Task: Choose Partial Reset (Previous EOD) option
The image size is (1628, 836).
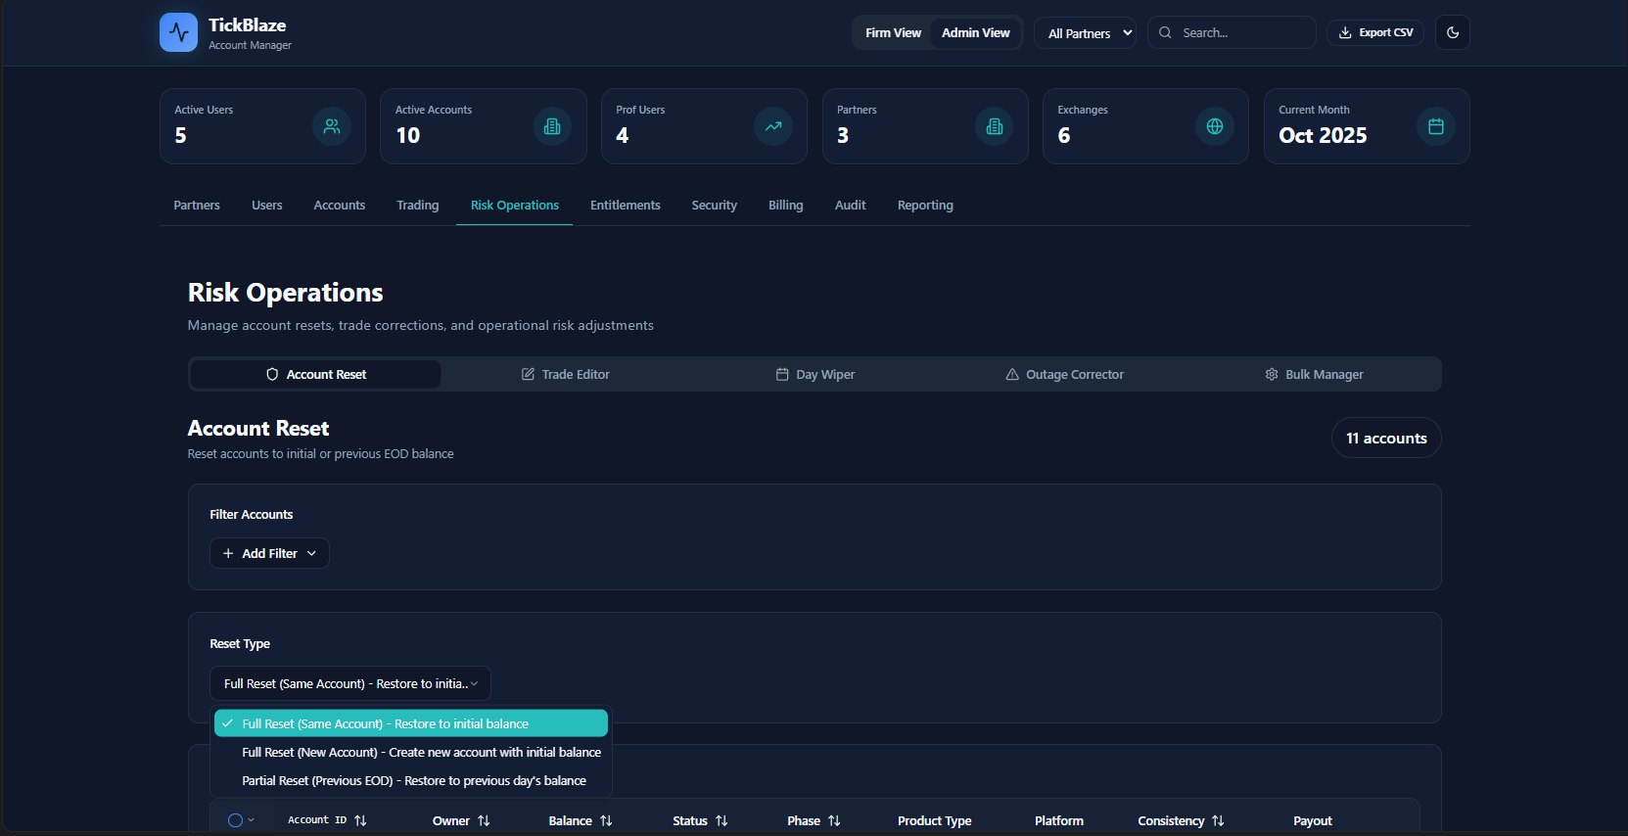Action: pos(413,780)
